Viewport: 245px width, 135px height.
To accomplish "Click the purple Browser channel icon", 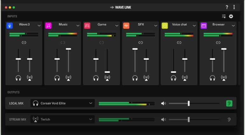I will [204, 26].
